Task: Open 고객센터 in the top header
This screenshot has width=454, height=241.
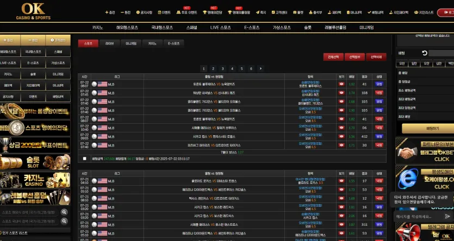Action: point(279,12)
